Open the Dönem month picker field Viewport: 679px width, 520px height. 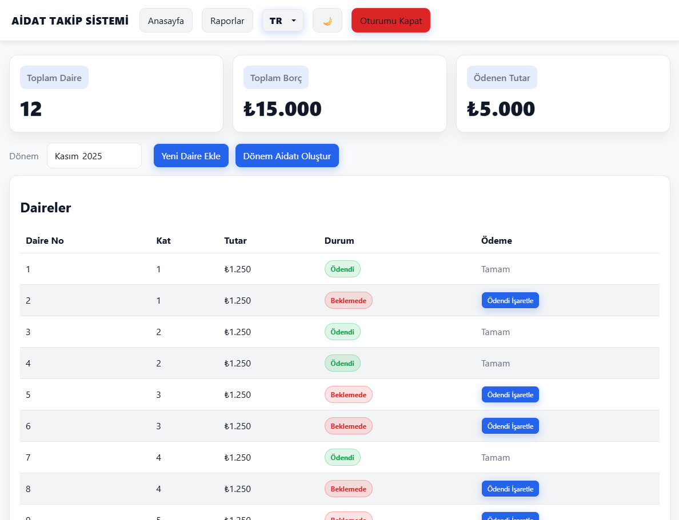coord(94,156)
